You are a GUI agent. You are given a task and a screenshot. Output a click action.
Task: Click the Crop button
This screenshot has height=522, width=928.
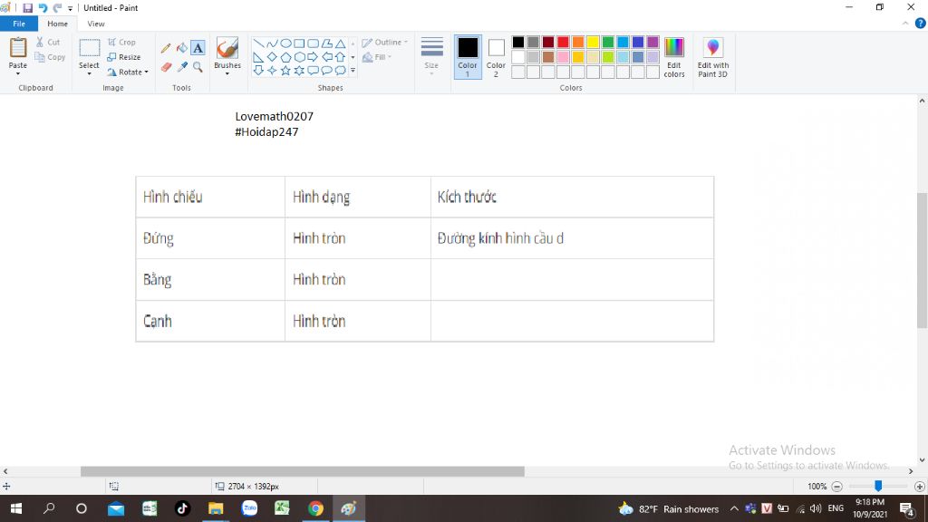(121, 42)
